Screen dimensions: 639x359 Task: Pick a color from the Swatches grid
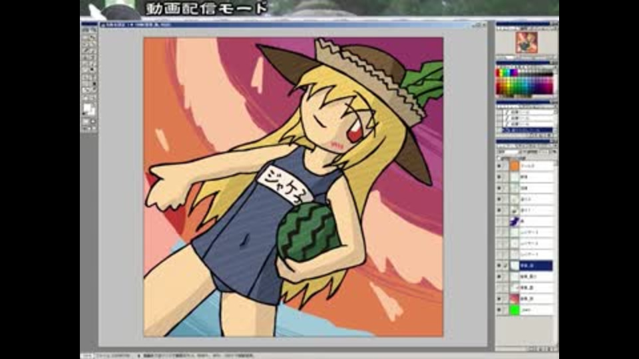[x=524, y=81]
